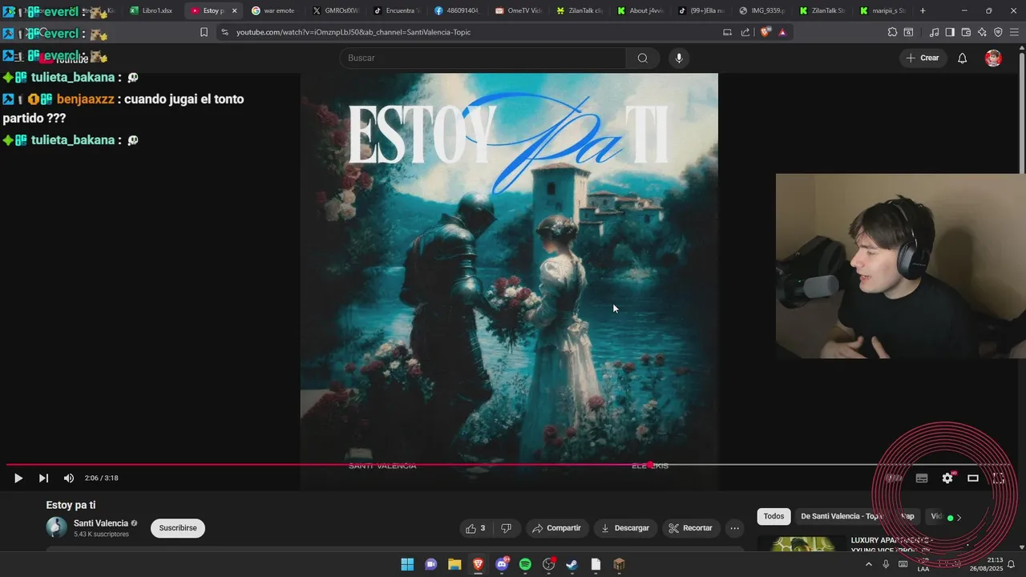Switch to the Libro1.xlsx tab
Viewport: 1026px width, 577px height.
click(151, 10)
